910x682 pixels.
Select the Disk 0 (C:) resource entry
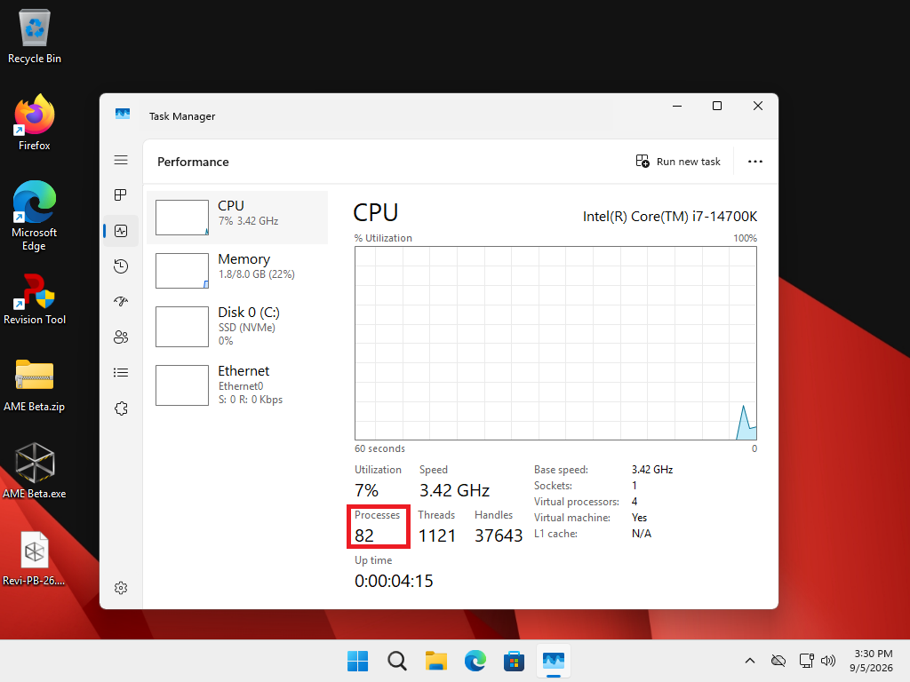(237, 327)
